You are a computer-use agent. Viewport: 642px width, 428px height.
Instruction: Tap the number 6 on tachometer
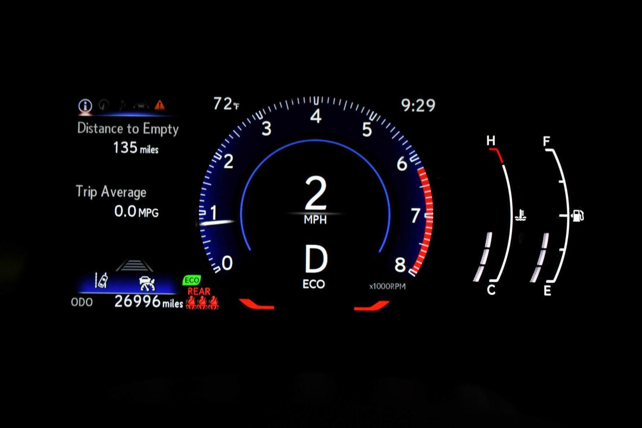(402, 164)
